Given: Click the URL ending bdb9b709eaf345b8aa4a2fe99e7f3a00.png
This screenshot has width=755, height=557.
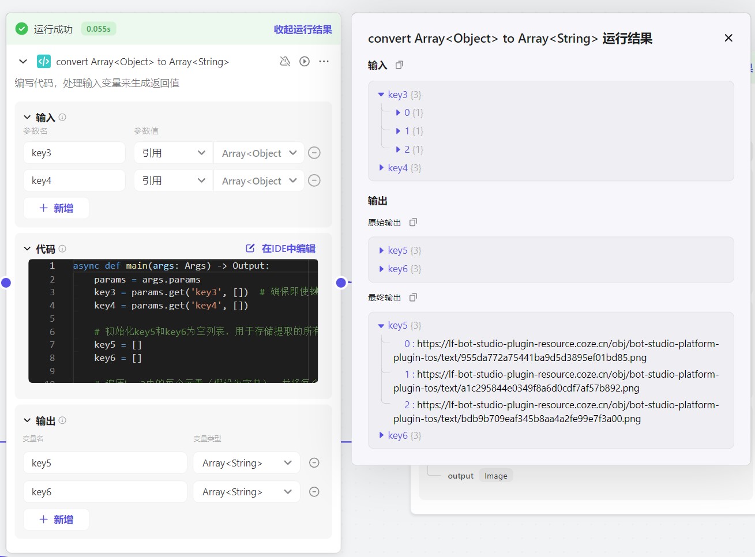Looking at the screenshot, I should (556, 412).
